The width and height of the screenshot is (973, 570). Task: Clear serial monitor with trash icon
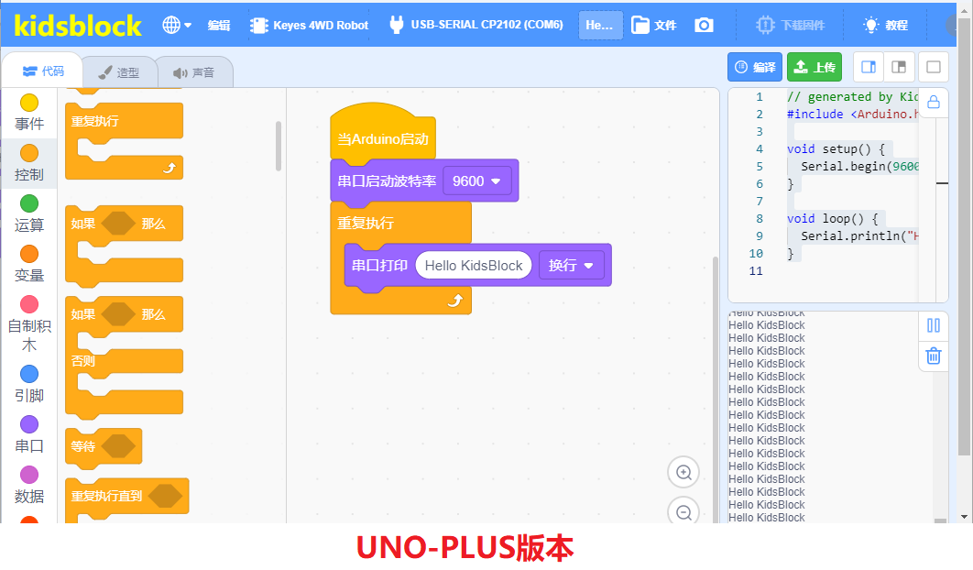click(x=934, y=356)
